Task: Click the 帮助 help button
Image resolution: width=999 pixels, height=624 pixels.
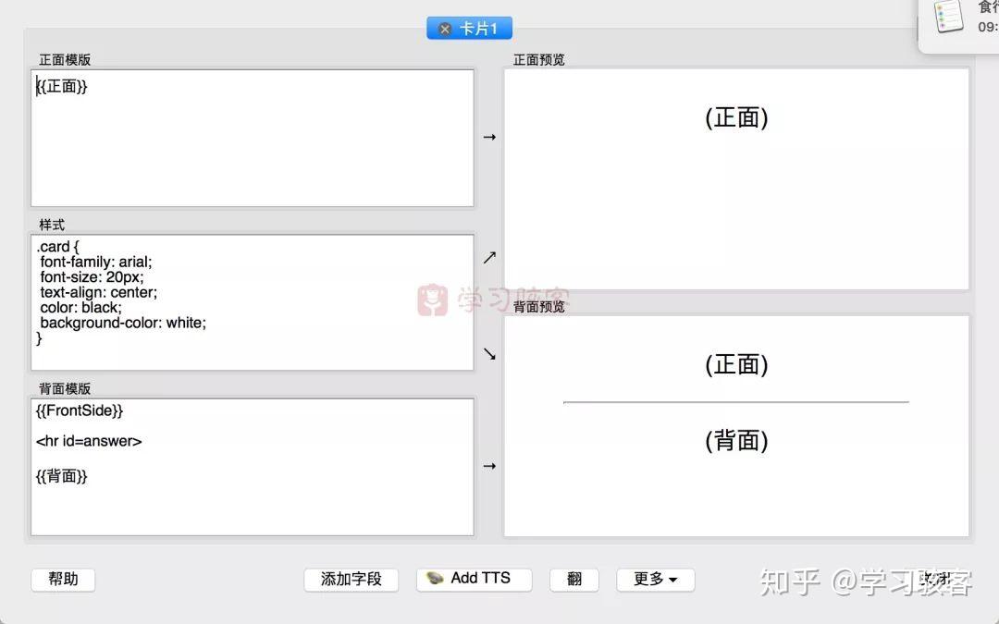Action: pyautogui.click(x=63, y=579)
